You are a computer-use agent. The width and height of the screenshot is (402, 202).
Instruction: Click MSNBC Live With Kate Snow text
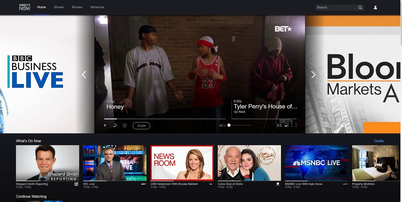click(x=303, y=184)
